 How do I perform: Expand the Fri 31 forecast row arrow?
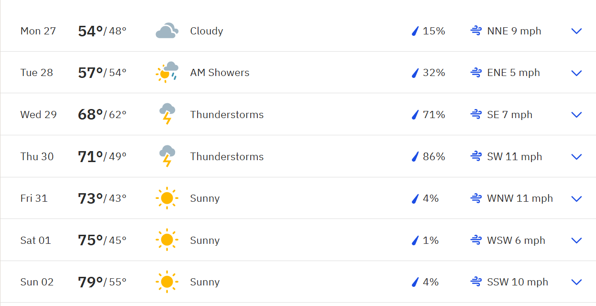tap(576, 198)
